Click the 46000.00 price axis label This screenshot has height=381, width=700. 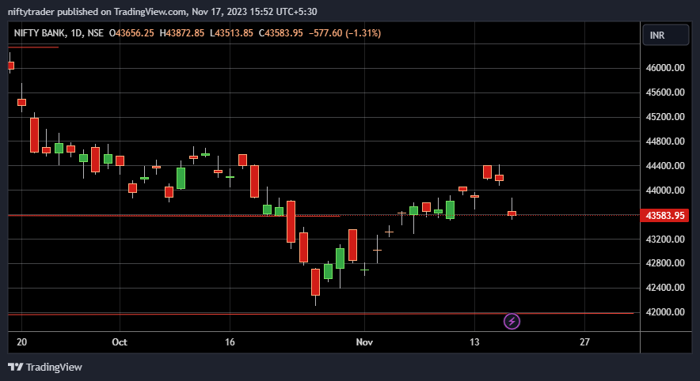[664, 68]
